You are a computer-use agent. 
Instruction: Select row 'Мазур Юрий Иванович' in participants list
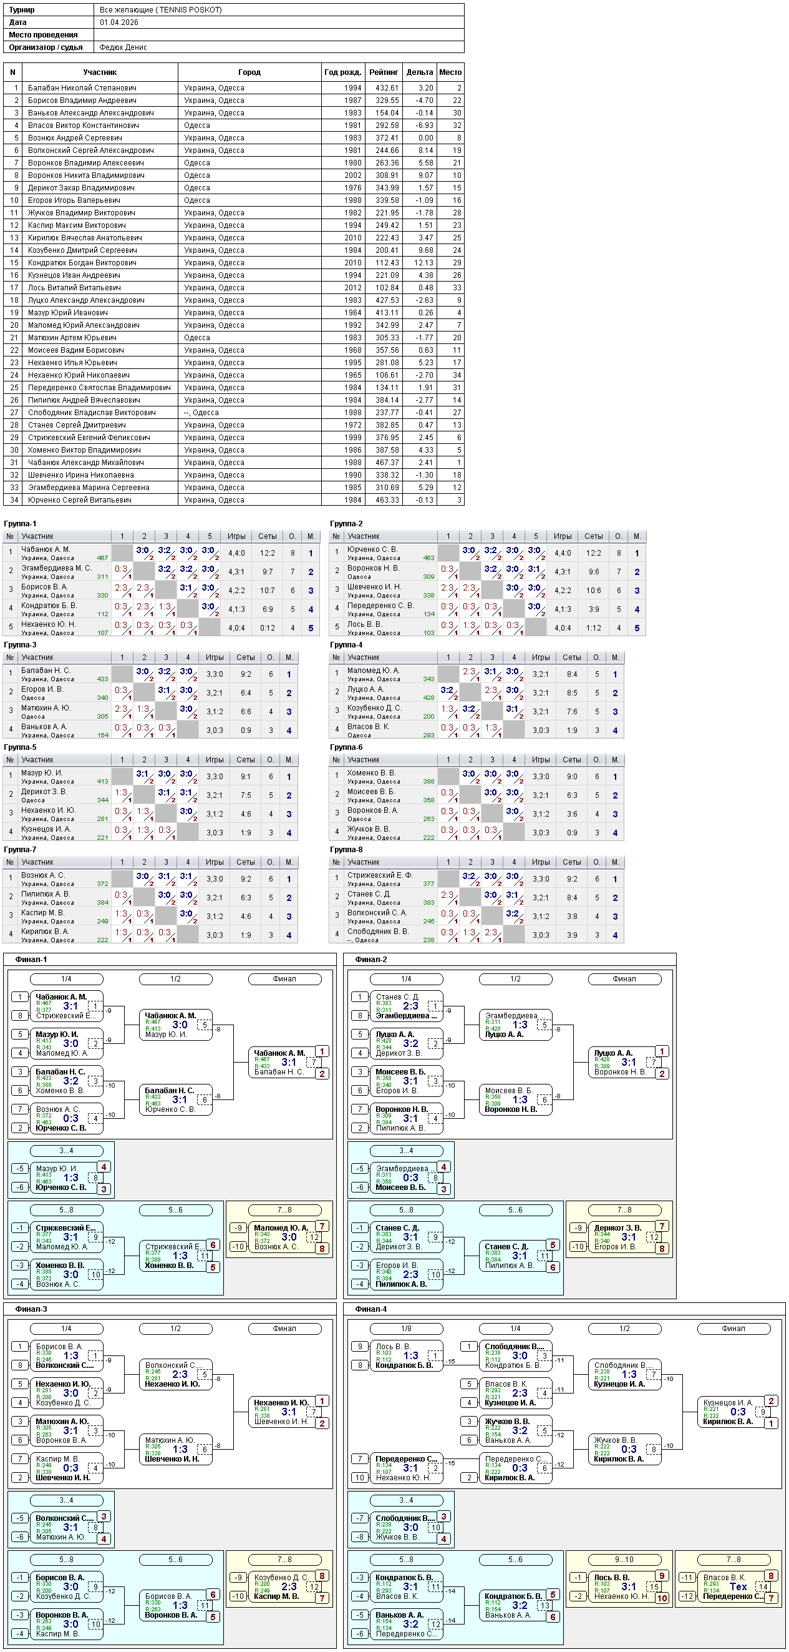(234, 313)
